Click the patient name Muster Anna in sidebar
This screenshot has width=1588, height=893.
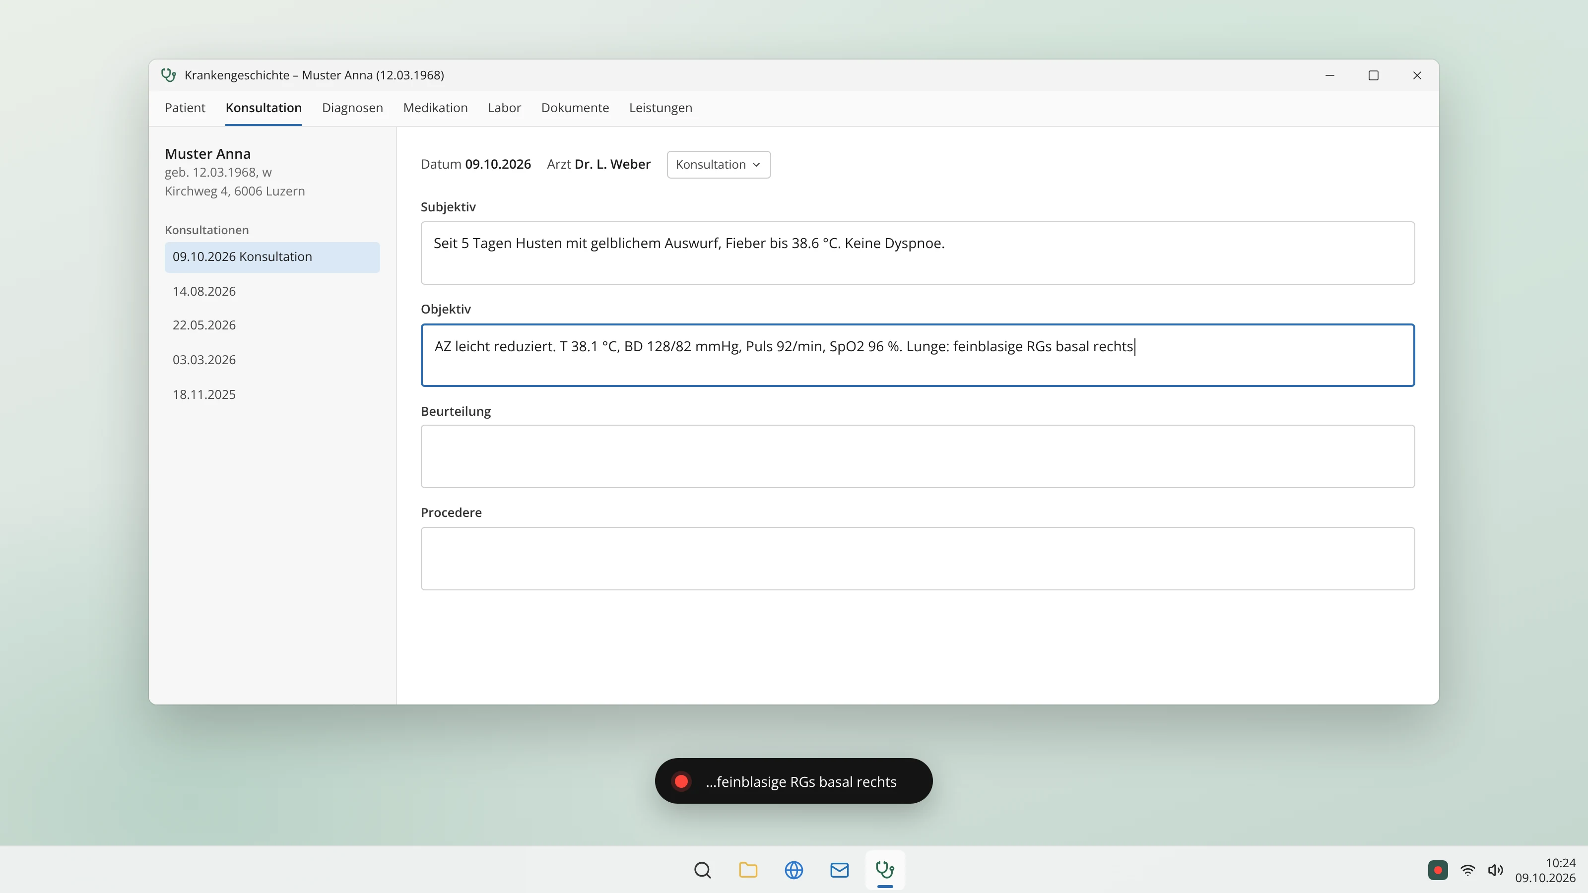pos(207,153)
